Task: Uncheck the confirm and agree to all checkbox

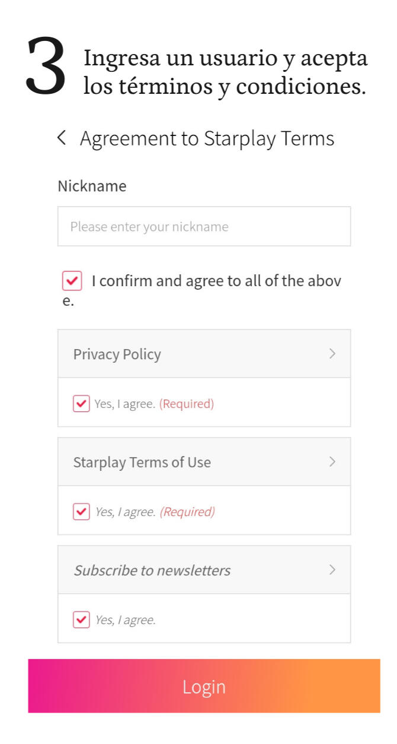Action: (x=72, y=281)
